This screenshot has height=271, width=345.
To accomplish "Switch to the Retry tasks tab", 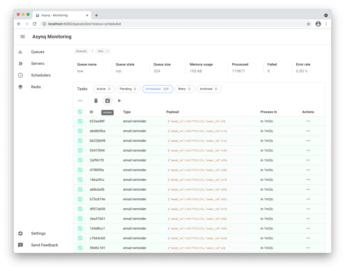I will coord(185,89).
